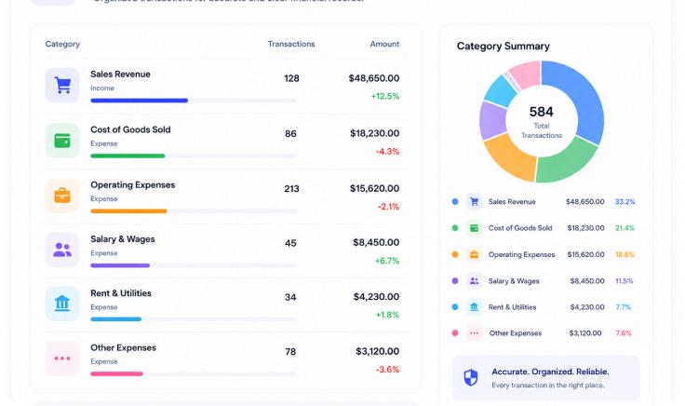Click the small cart icon in the summary legend

tap(474, 201)
